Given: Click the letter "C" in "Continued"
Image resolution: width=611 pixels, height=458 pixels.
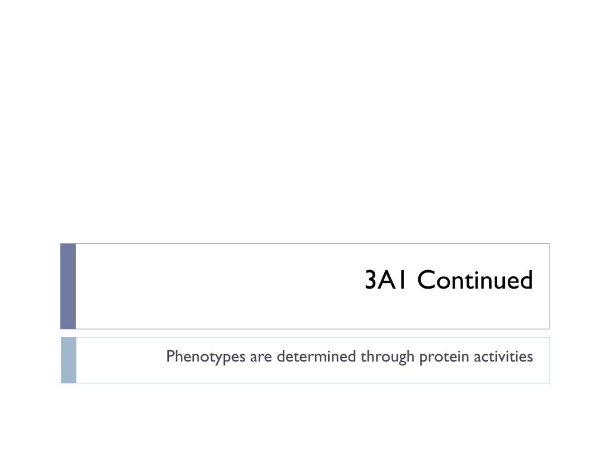Looking at the screenshot, I should 426,280.
